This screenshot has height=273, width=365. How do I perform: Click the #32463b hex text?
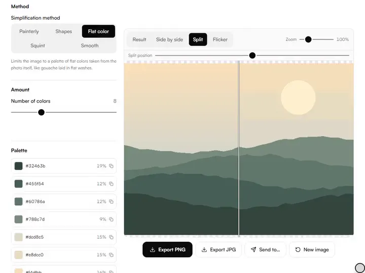35,166
